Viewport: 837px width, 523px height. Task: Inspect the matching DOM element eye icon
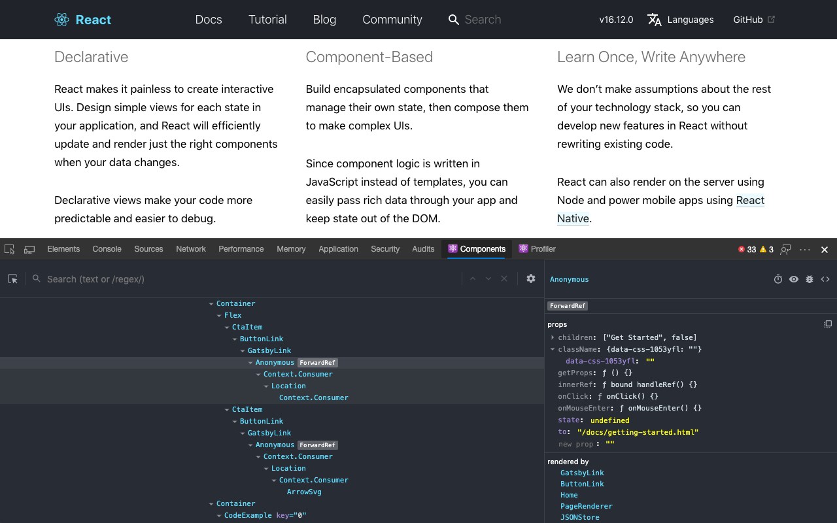pos(794,279)
